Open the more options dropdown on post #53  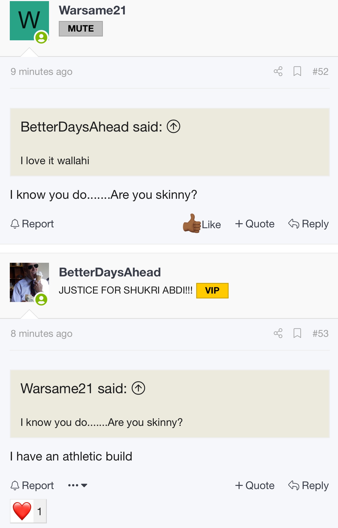(x=78, y=485)
